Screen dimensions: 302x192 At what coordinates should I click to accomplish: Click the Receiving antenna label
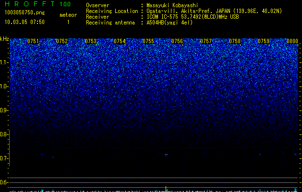pos(110,23)
